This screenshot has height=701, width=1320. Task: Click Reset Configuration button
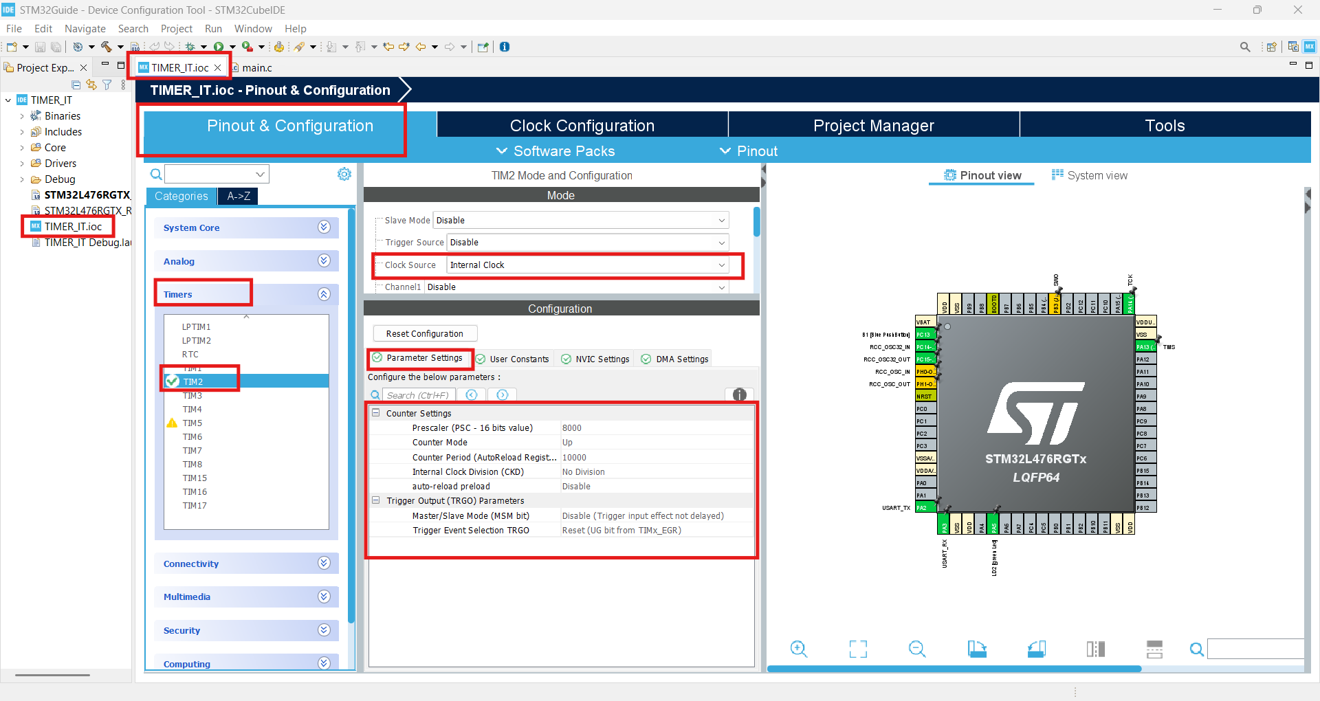[425, 333]
